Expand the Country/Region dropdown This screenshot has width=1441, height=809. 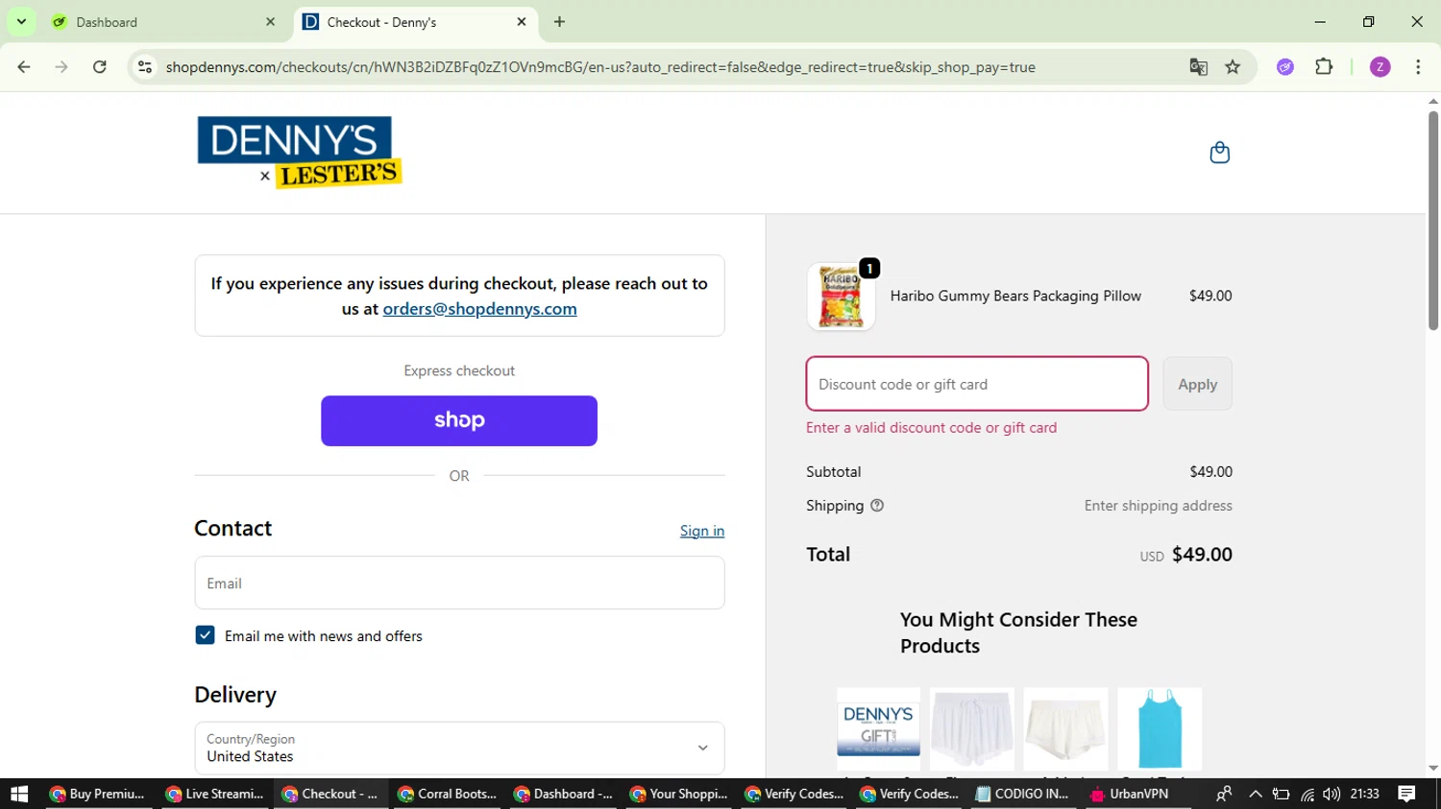coord(459,748)
